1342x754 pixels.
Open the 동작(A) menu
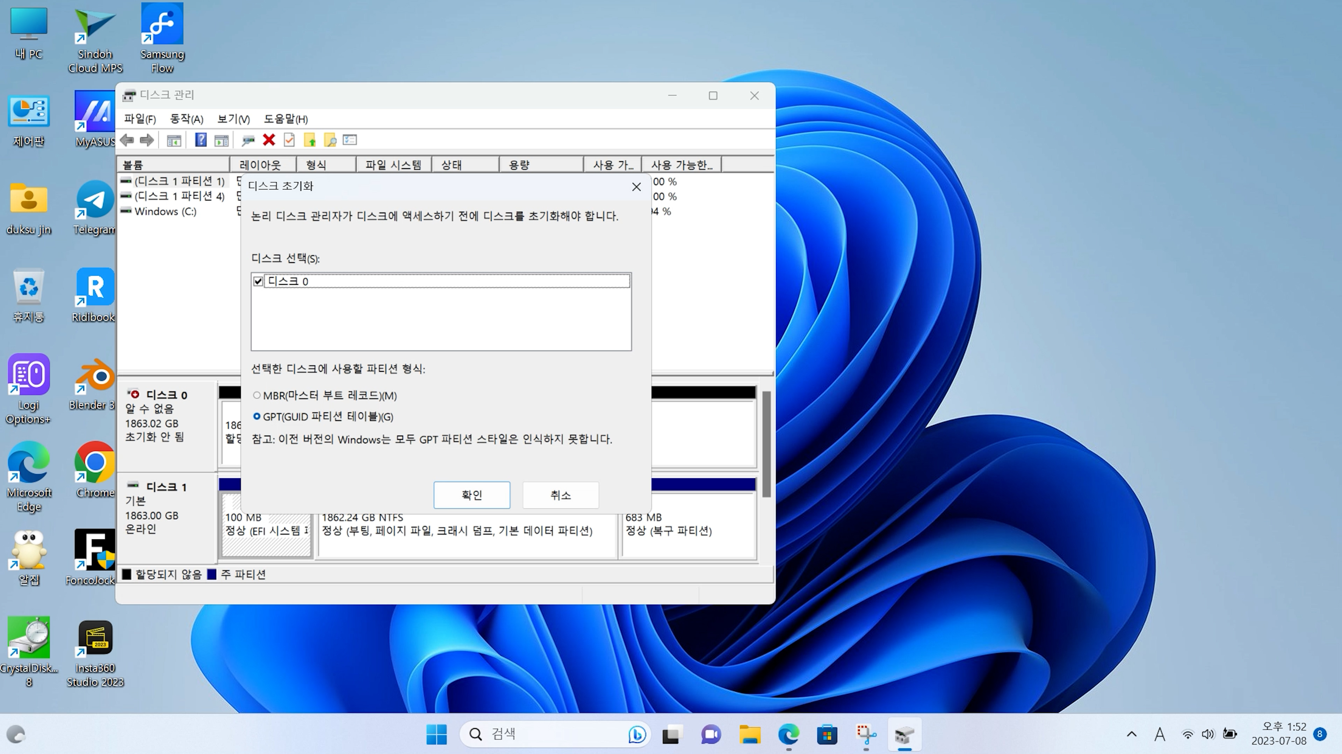pyautogui.click(x=187, y=119)
